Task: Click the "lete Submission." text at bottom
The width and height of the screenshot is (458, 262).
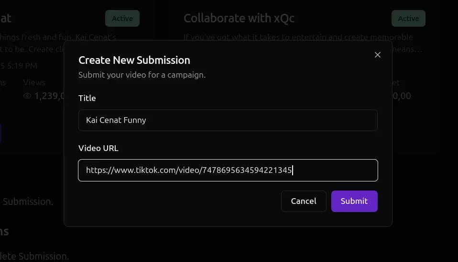Action: pyautogui.click(x=34, y=256)
